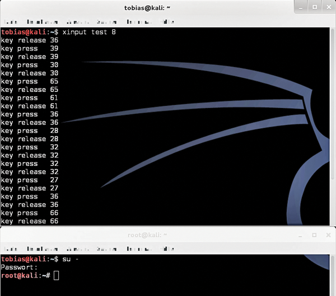Image resolution: width=336 pixels, height=296 pixels.
Task: Click the 'key press 30' output line
Action: click(x=29, y=65)
